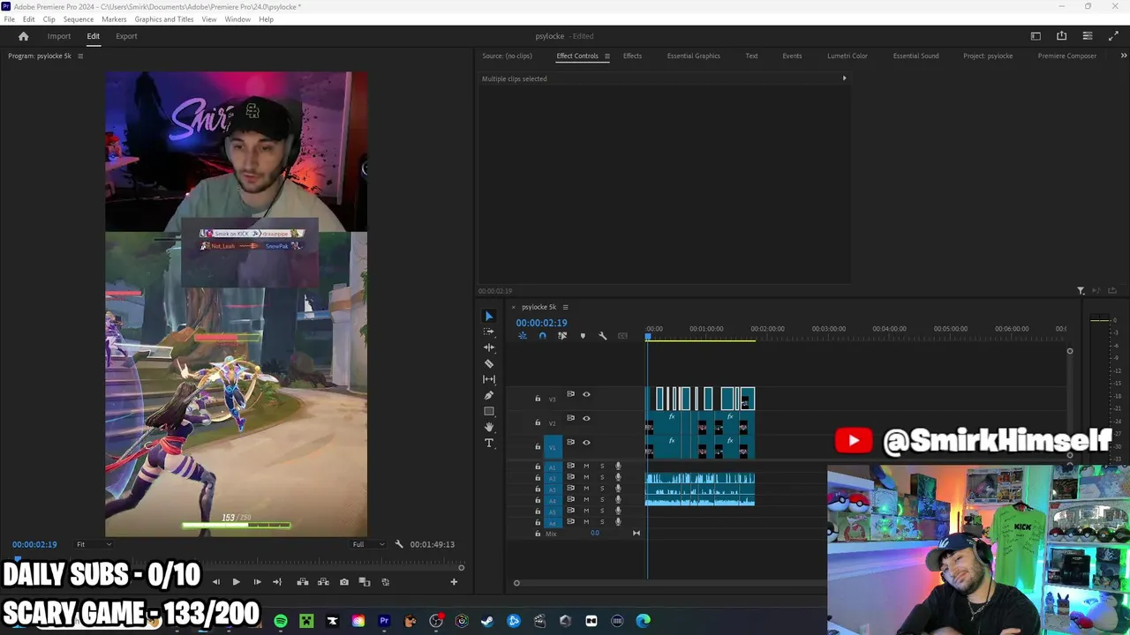Open the Button Editor plus icon
This screenshot has height=635, width=1130.
click(x=454, y=582)
